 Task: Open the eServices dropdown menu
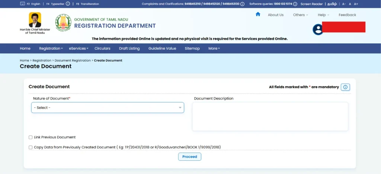[x=79, y=49]
